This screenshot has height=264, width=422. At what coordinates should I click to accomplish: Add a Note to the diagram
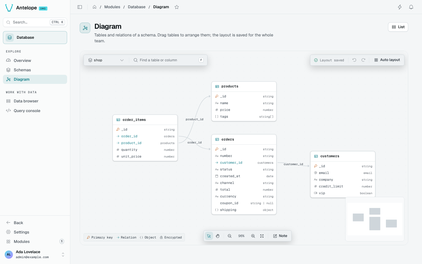click(x=280, y=236)
